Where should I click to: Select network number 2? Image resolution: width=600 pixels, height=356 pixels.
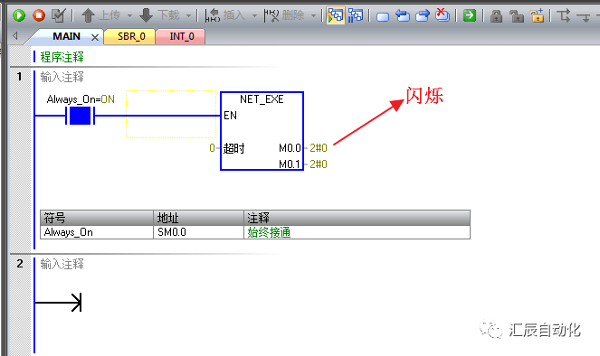20,264
